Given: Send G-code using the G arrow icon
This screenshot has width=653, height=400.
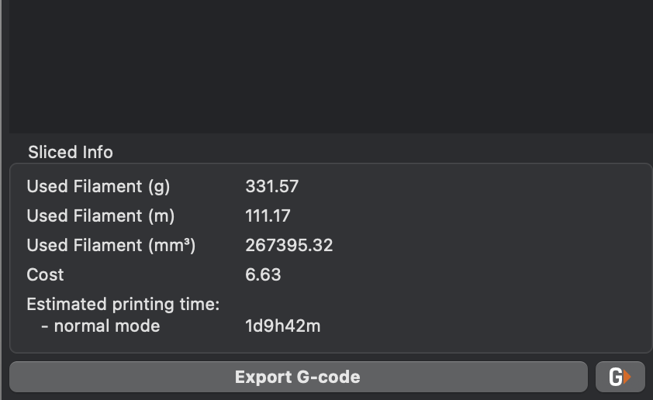Looking at the screenshot, I should coord(620,377).
